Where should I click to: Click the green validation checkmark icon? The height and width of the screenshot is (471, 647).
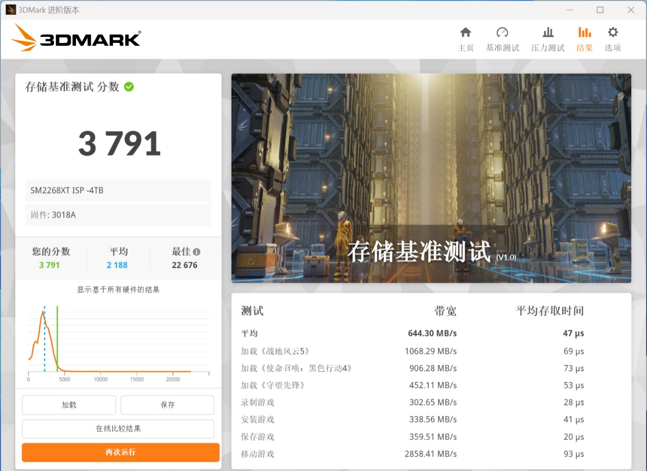(129, 87)
